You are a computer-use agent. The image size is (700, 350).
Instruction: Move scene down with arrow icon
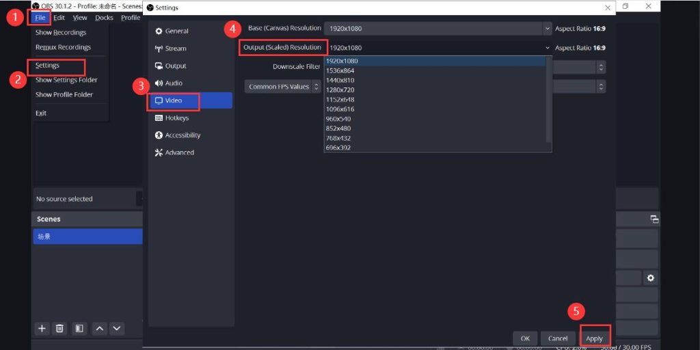[116, 329]
